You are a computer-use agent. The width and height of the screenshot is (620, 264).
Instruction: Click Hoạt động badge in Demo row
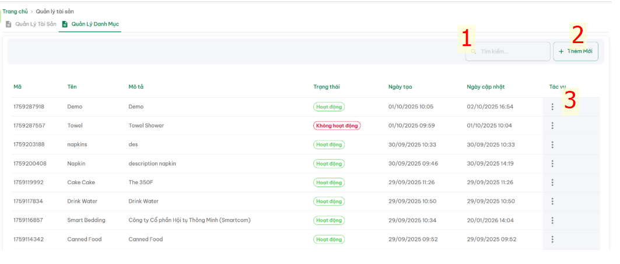click(328, 107)
